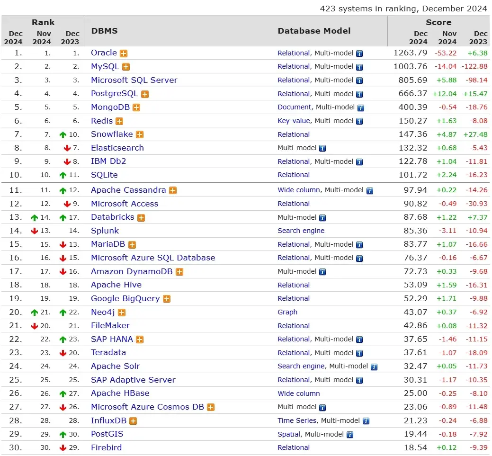Open the Apache HBase link
The width and height of the screenshot is (492, 456).
(120, 393)
